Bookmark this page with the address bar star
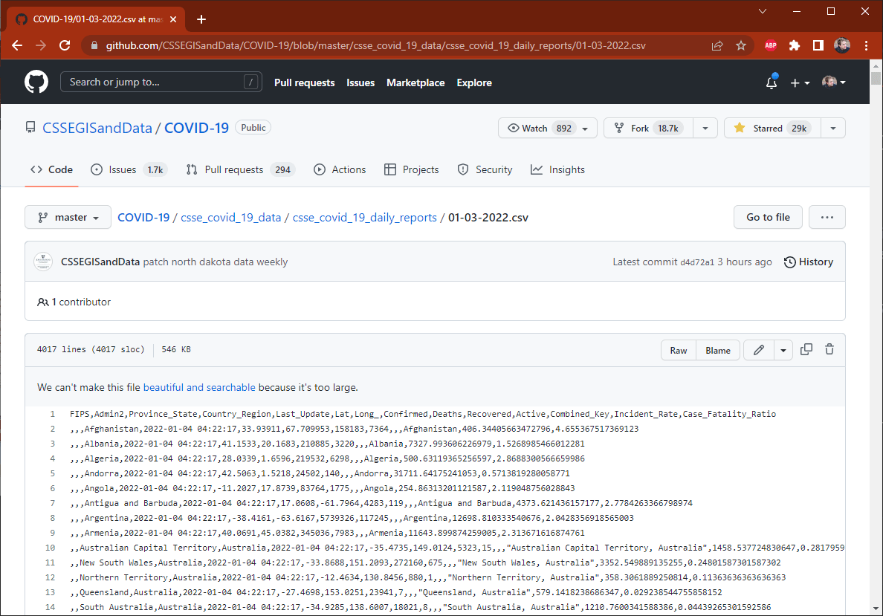This screenshot has height=616, width=883. point(741,45)
